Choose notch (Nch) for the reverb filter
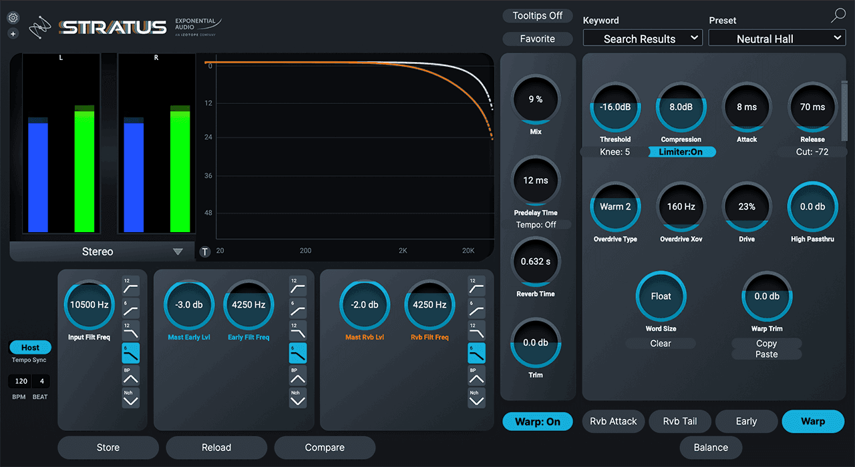Viewport: 855px width, 467px height. tap(476, 398)
